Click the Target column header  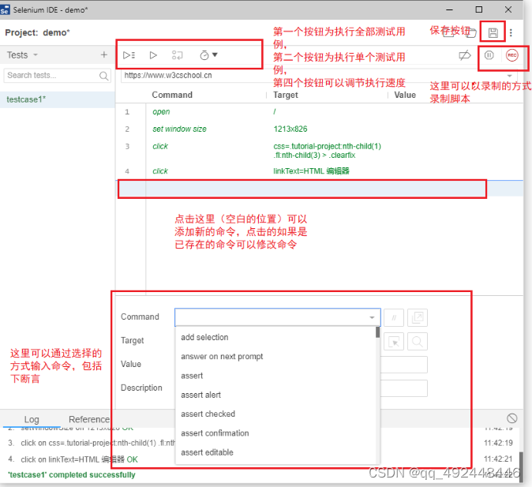tap(286, 95)
